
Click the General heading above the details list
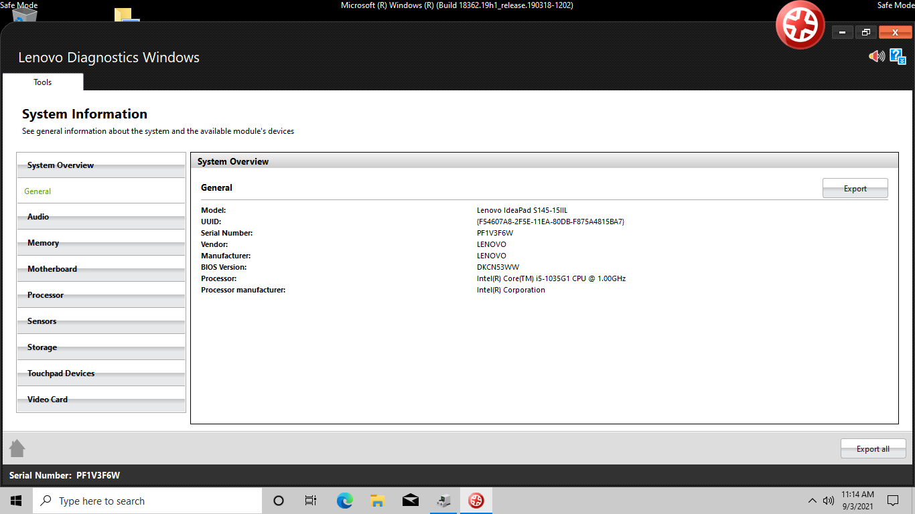[x=216, y=187]
